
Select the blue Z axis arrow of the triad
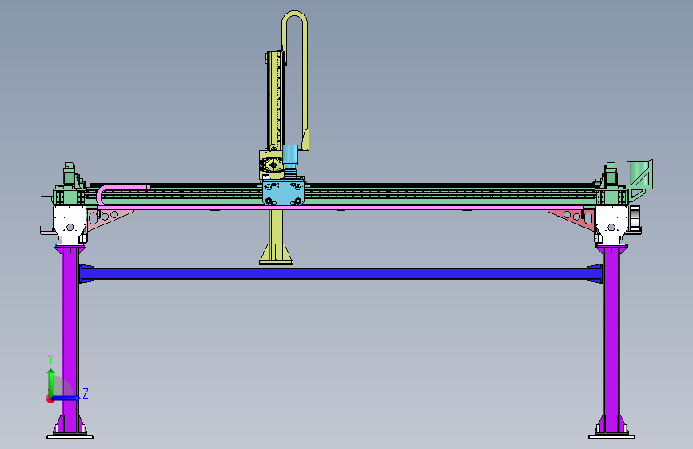click(x=66, y=398)
